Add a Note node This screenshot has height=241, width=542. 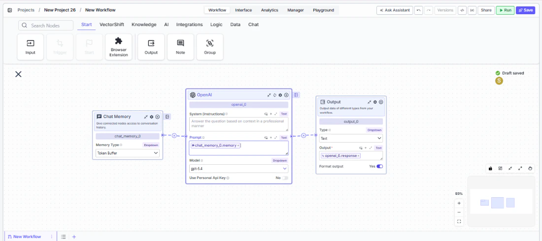tap(180, 47)
